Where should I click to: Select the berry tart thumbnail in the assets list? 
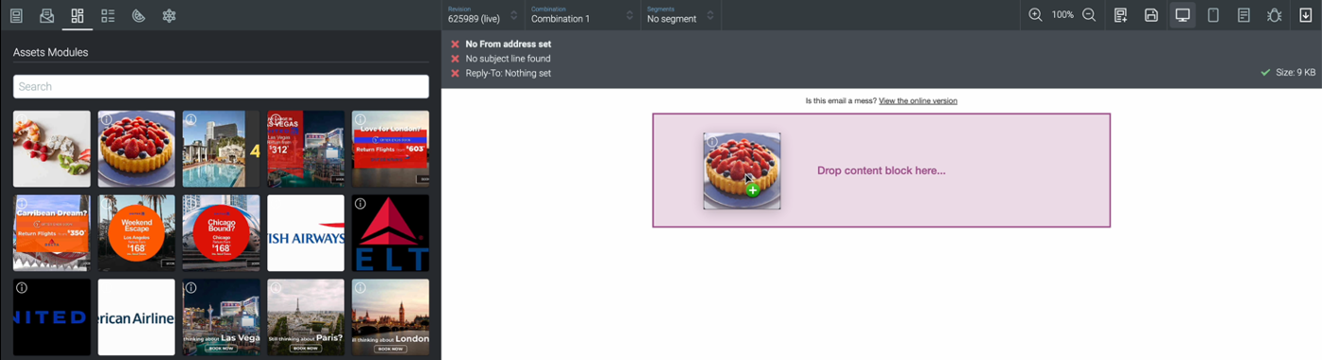pyautogui.click(x=136, y=149)
